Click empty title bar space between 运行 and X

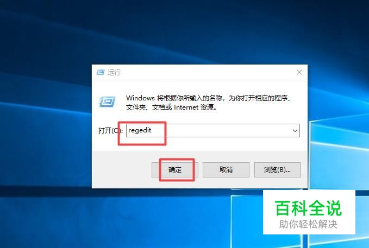pyautogui.click(x=207, y=72)
